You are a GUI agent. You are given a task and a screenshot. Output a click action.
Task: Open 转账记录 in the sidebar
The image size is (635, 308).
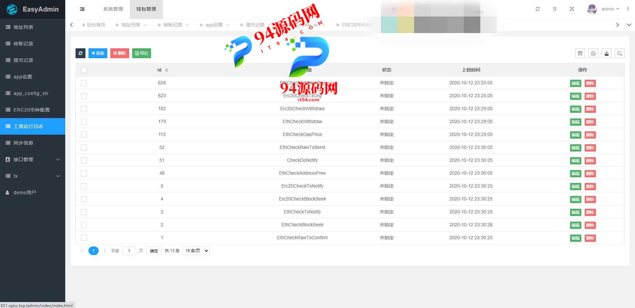tap(32, 44)
